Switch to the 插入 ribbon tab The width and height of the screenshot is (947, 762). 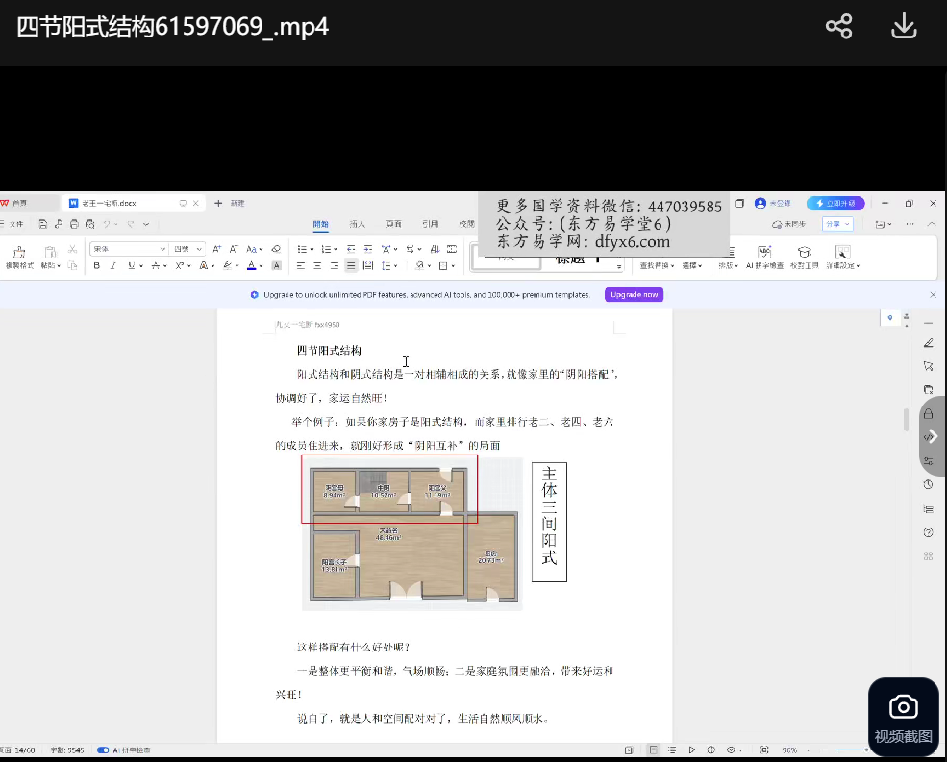tap(358, 224)
